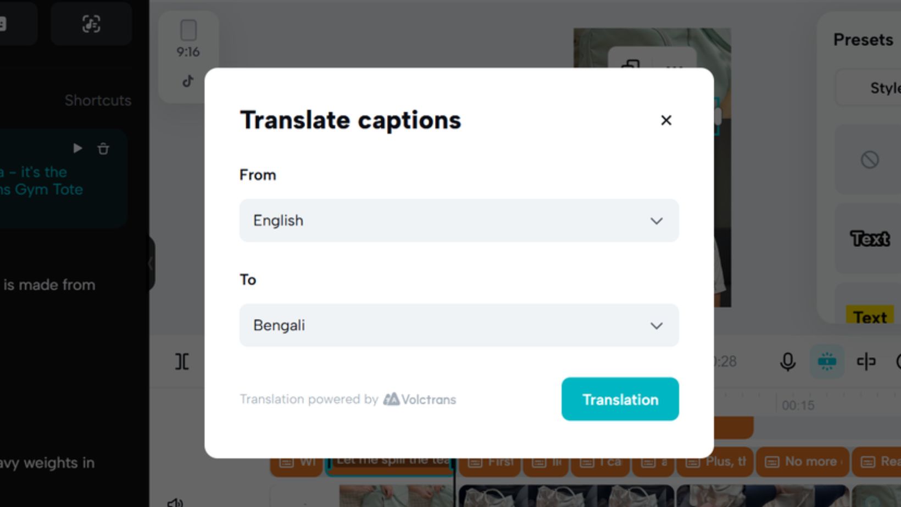
Task: Open the 9:16 aspect ratio selector
Action: [188, 38]
